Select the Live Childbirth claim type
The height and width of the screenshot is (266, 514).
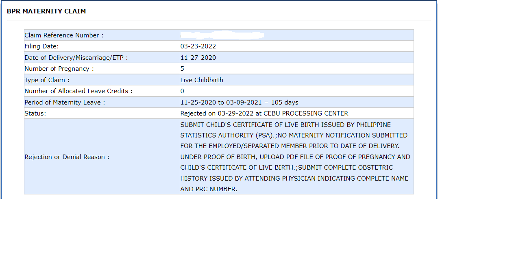pyautogui.click(x=202, y=80)
